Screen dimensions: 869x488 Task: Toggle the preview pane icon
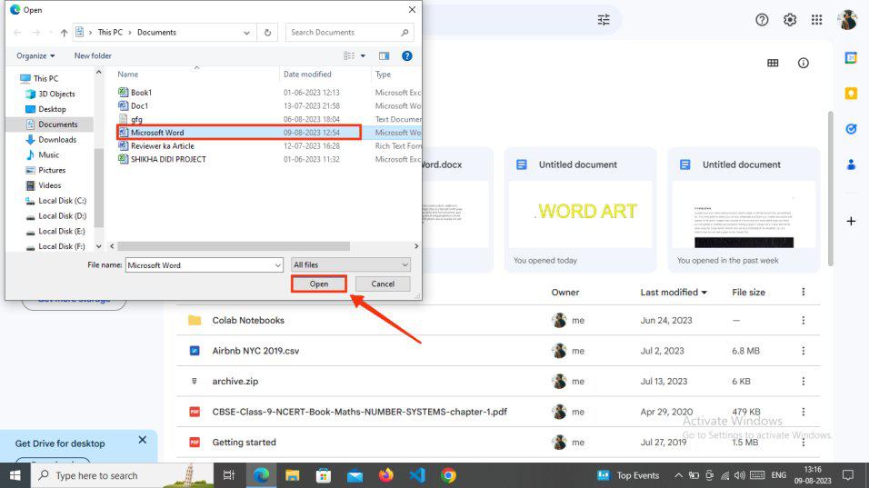[x=384, y=55]
